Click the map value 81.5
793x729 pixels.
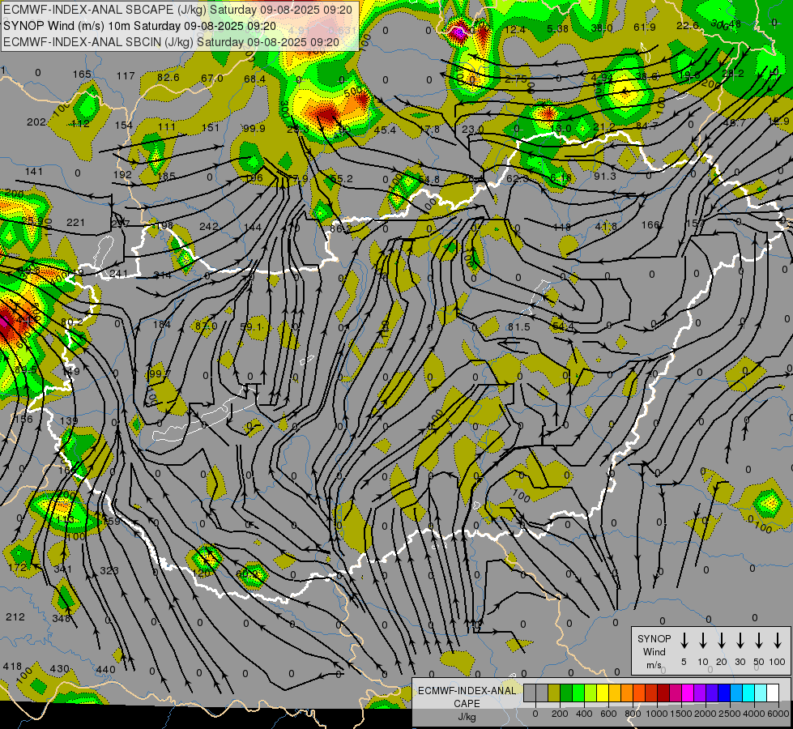click(x=519, y=327)
